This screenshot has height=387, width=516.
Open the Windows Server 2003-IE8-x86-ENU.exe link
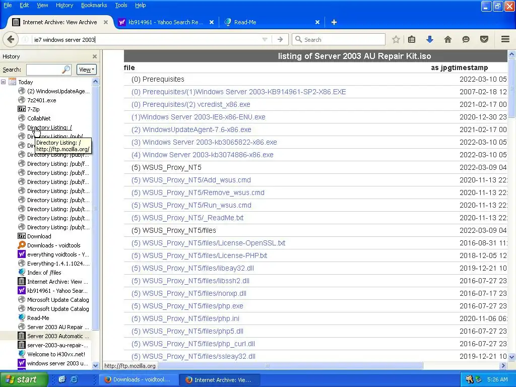coord(199,117)
